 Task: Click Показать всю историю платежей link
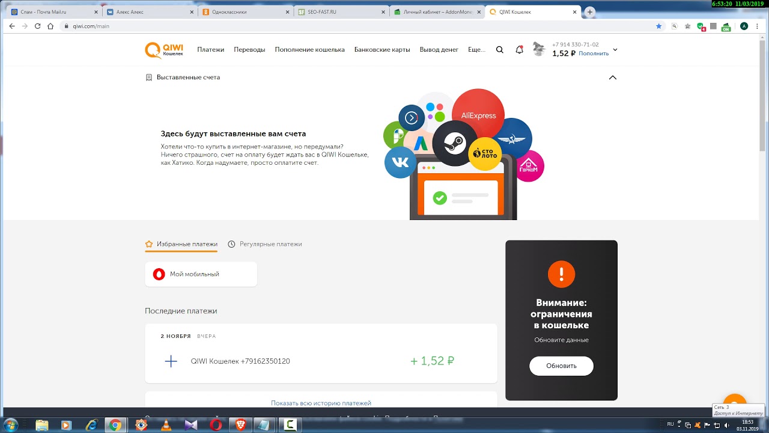[x=321, y=403]
